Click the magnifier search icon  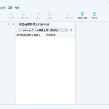point(66,30)
